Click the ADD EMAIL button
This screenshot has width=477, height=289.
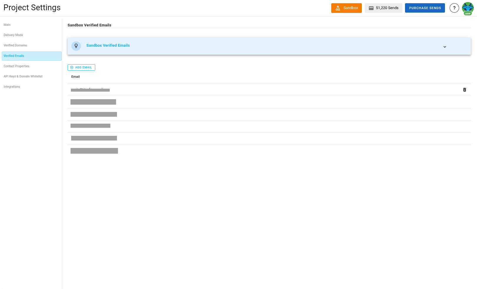tap(81, 67)
